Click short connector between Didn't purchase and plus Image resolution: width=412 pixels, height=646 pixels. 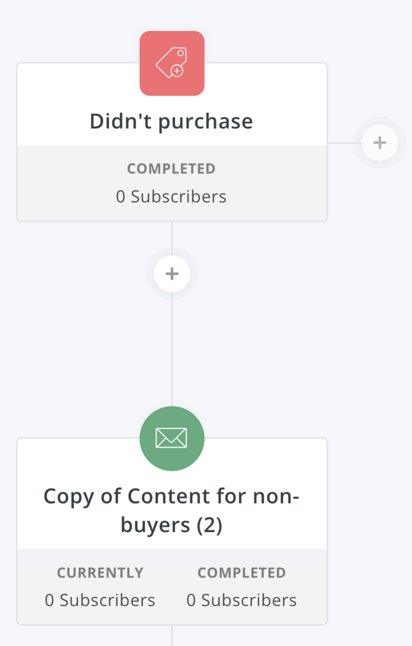(172, 234)
